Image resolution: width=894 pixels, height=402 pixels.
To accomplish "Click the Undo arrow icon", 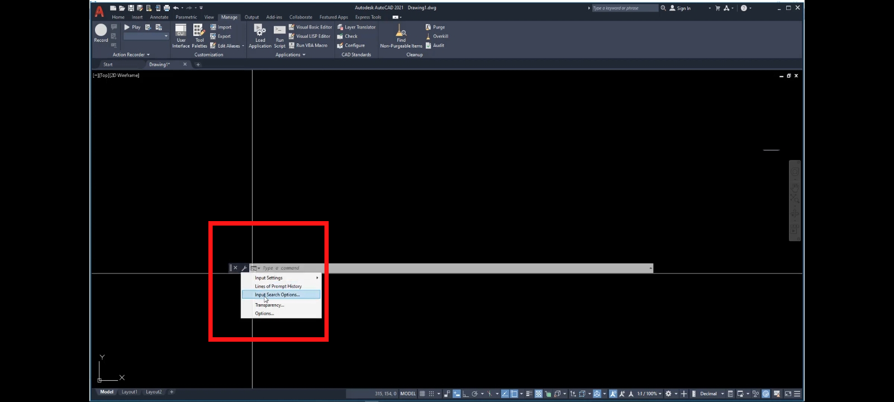I will [x=176, y=8].
